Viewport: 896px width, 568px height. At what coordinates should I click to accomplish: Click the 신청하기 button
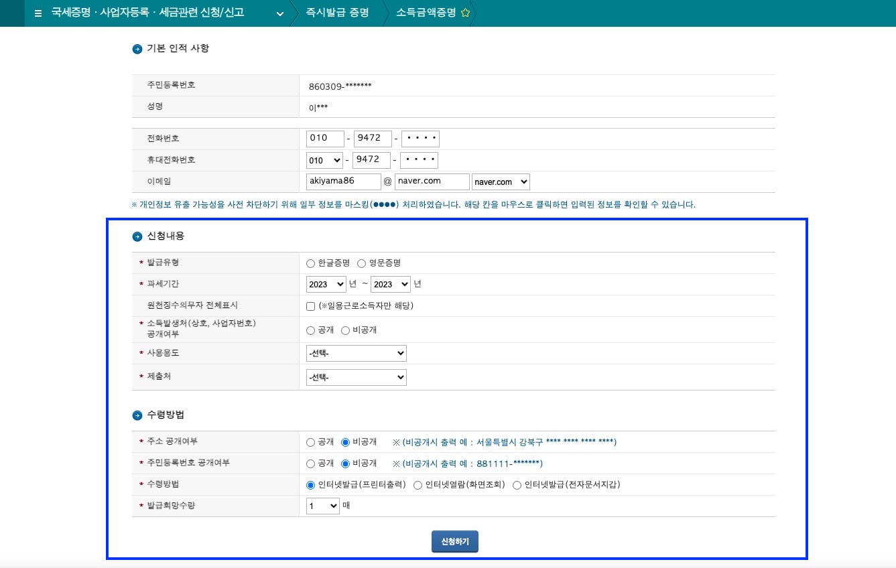point(455,541)
